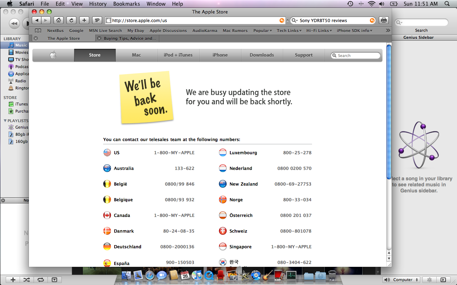Expand the Tech Links bookmarks folder

(x=289, y=31)
